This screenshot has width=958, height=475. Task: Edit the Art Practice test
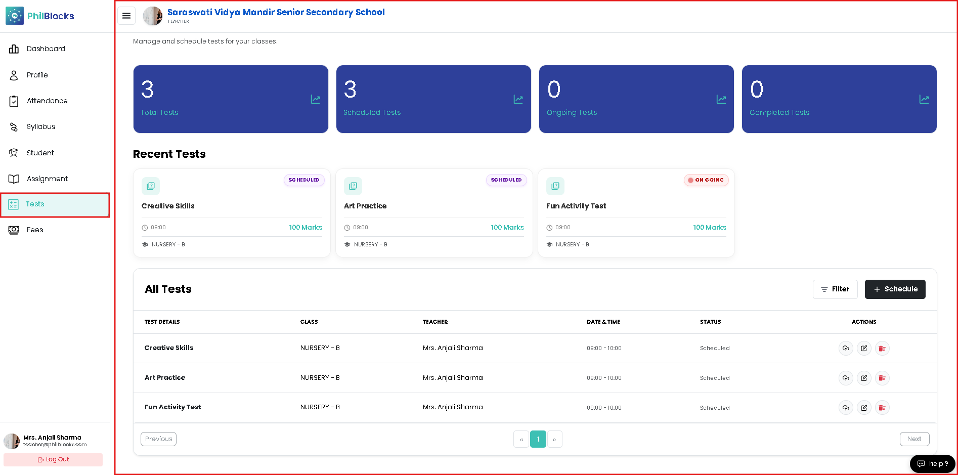[864, 378]
